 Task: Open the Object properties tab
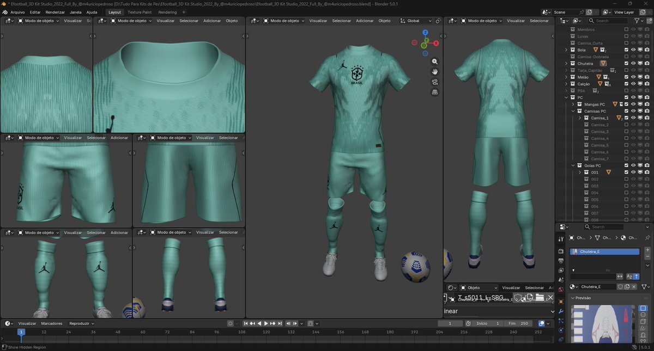click(561, 301)
